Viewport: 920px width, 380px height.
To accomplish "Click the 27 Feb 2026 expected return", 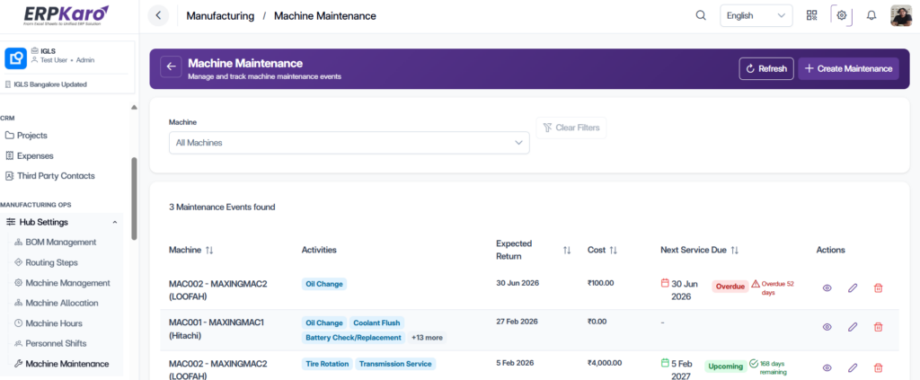I will click(517, 322).
